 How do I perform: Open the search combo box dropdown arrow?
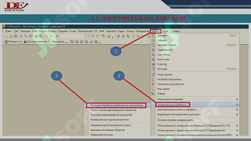pos(85,36)
